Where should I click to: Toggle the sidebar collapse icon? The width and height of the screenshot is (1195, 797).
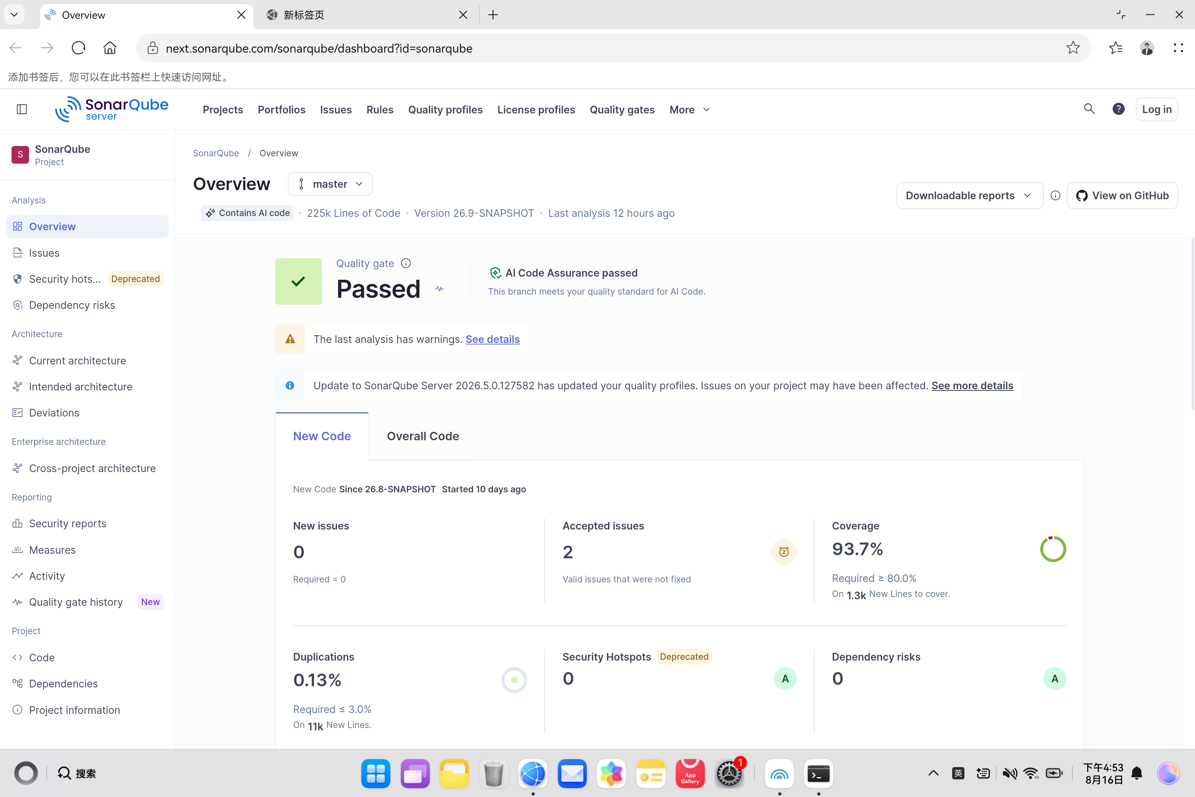click(x=22, y=109)
